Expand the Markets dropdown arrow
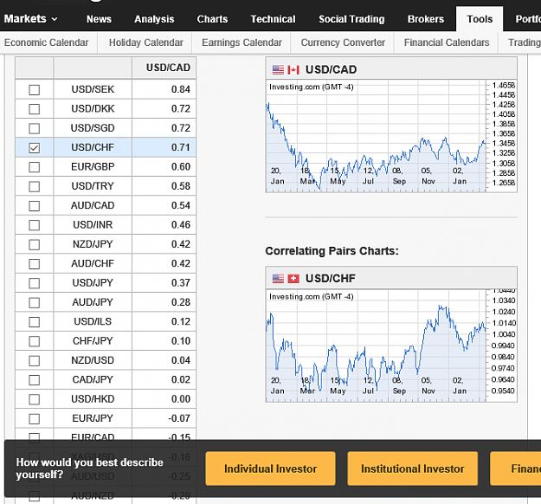Viewport: 541px width, 504px height. 55,19
